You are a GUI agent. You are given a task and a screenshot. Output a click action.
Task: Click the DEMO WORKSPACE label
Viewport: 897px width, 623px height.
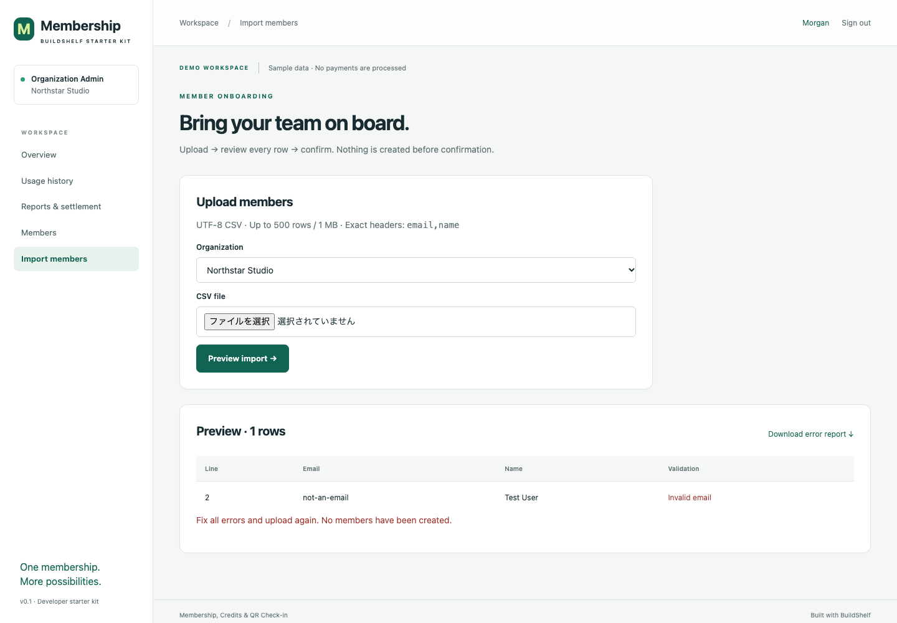coord(214,68)
